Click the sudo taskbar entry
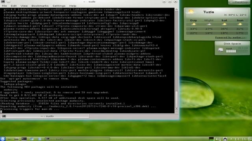 [78, 139]
